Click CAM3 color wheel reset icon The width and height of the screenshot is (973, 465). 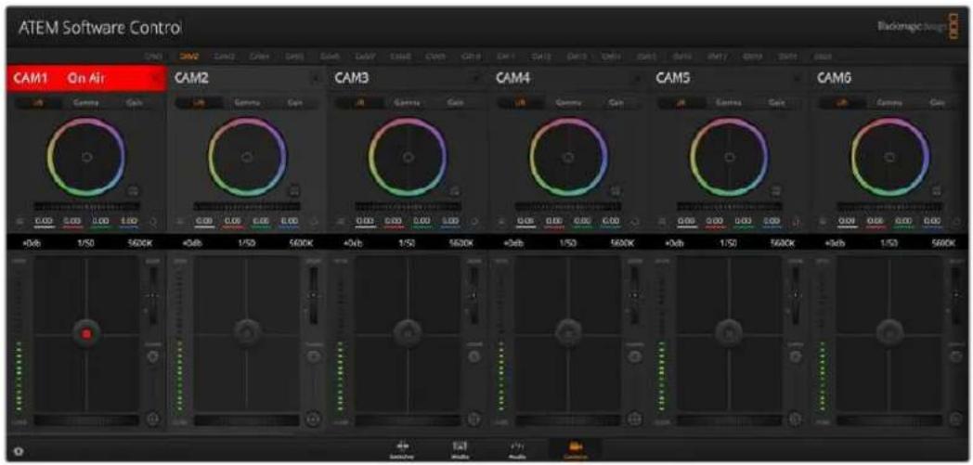[456, 191]
